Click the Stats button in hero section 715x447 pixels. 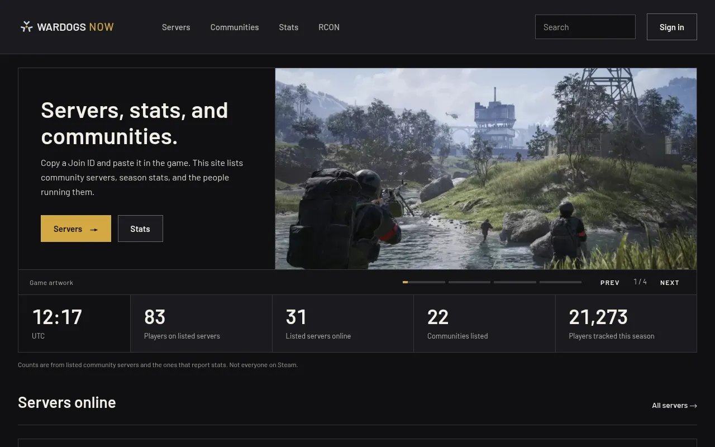(x=140, y=229)
